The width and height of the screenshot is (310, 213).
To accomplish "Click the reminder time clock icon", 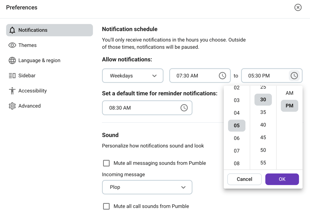I will click(184, 108).
